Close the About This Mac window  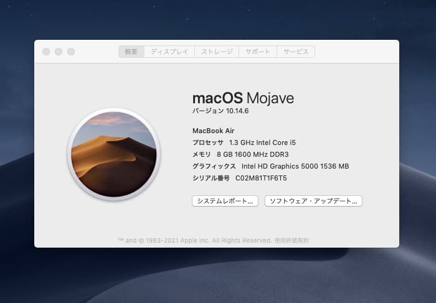46,52
